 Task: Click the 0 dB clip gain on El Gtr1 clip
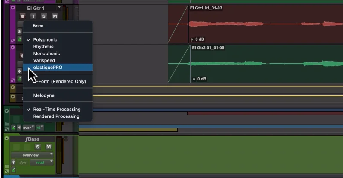197,39
